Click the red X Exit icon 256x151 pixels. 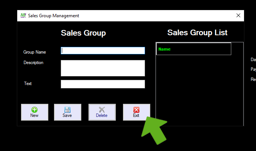pos(136,110)
